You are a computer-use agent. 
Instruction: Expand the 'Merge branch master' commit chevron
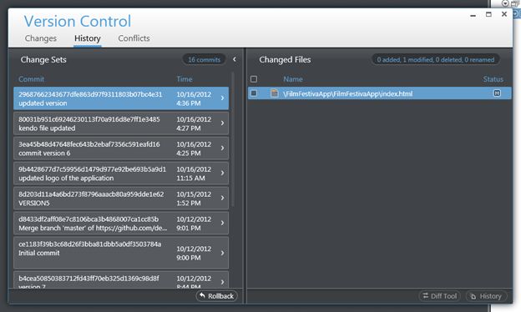click(x=222, y=223)
